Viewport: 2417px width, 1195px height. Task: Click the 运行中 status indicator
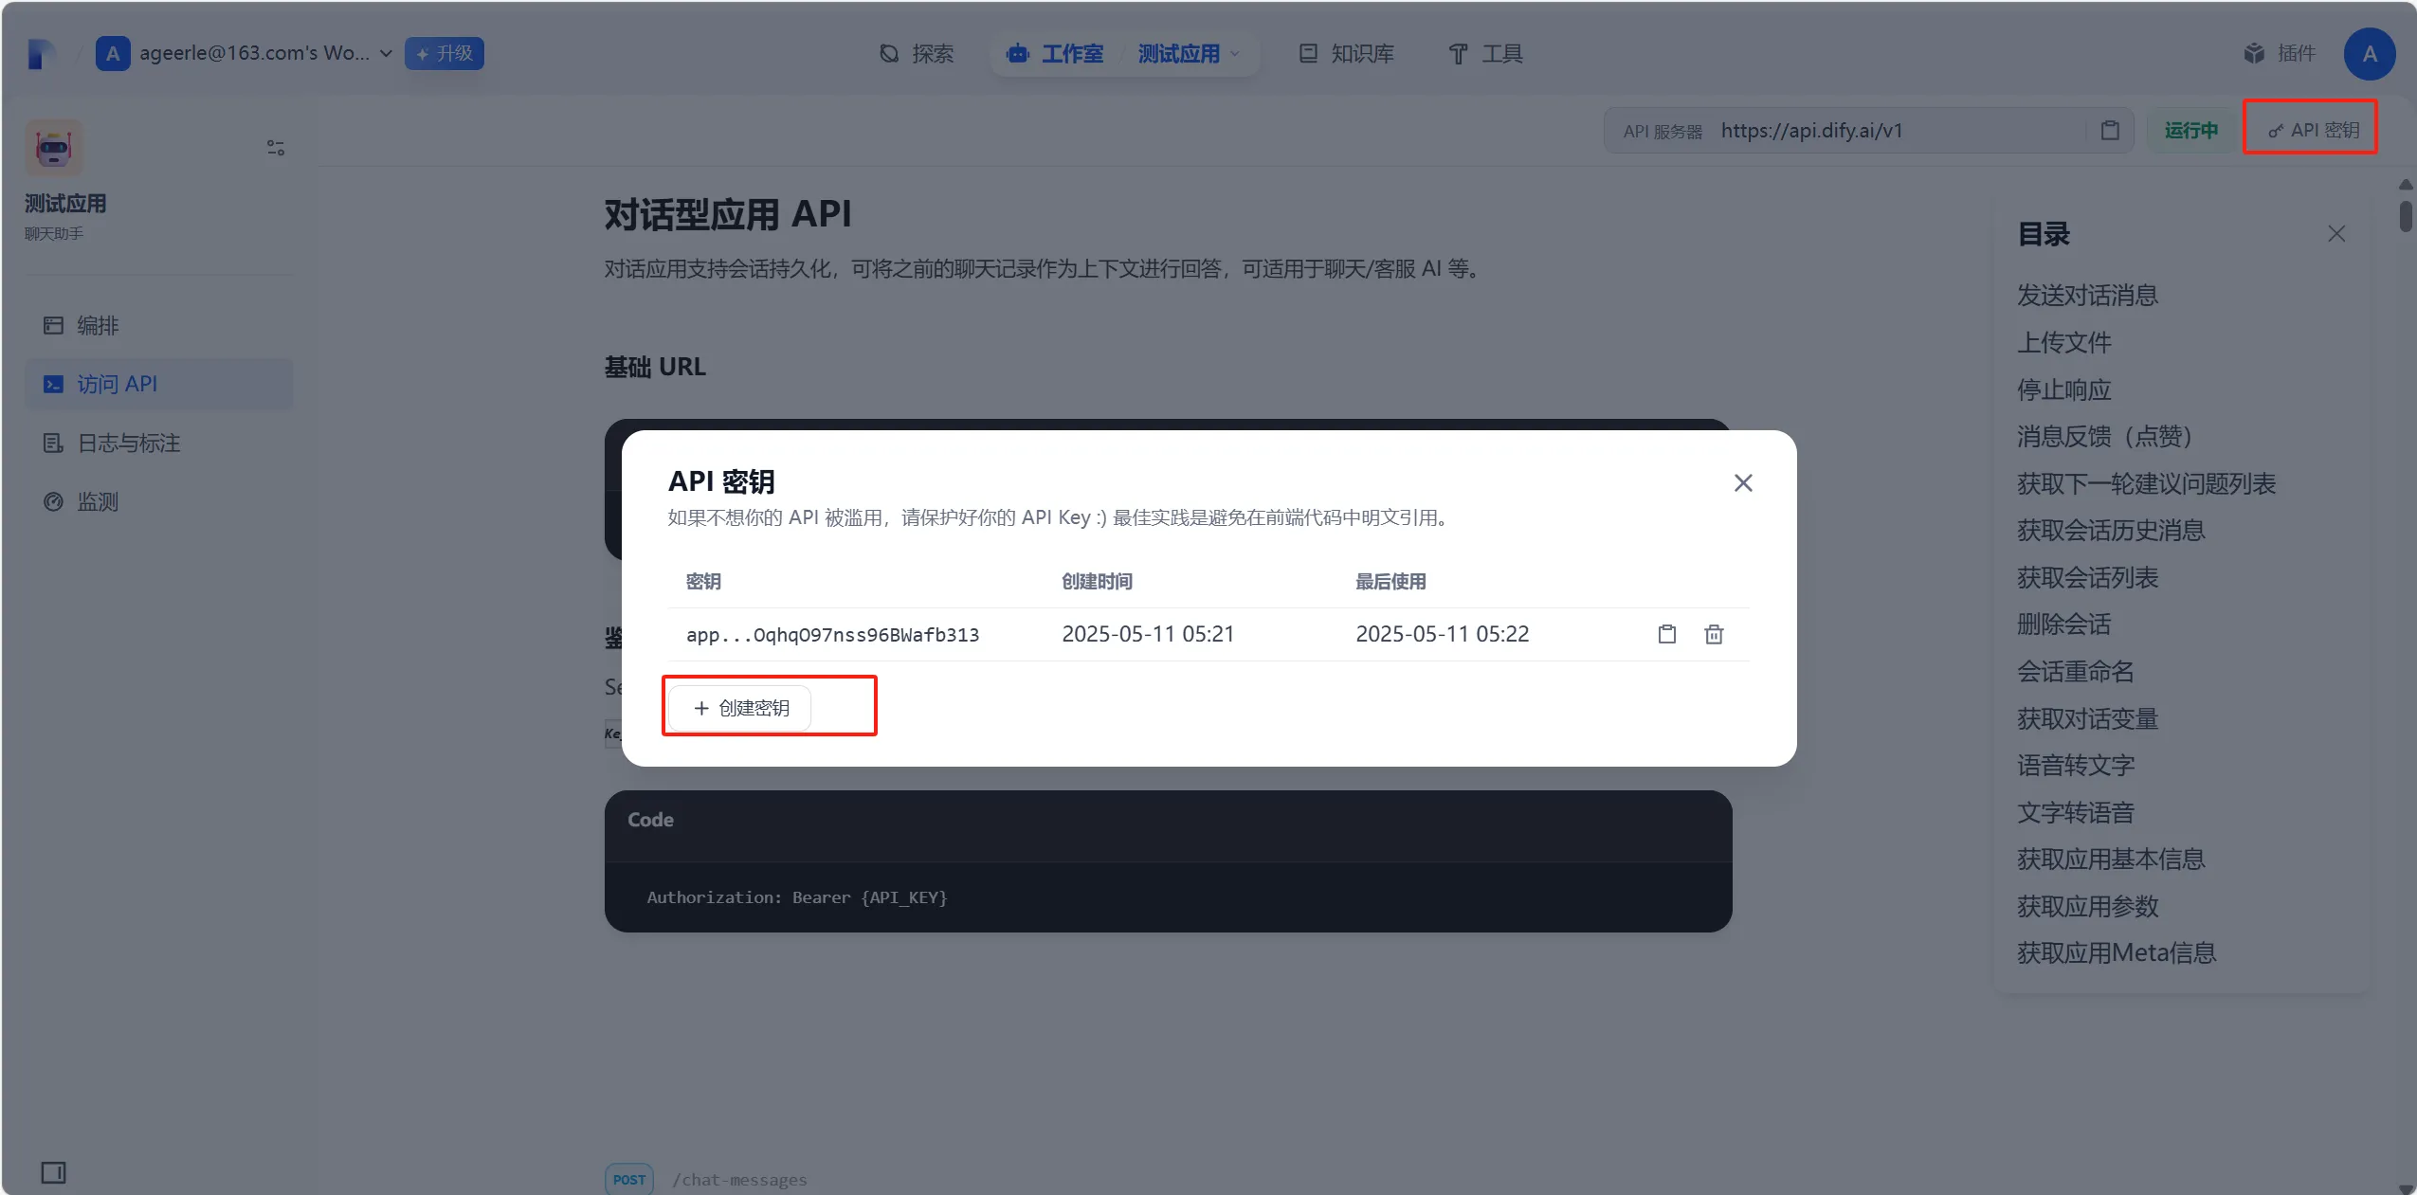2190,131
